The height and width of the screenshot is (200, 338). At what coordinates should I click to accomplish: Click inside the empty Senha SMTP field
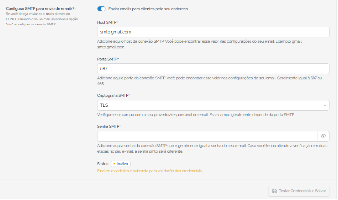(207, 136)
